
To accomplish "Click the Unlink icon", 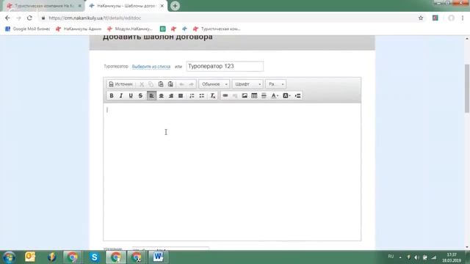I will point(235,95).
